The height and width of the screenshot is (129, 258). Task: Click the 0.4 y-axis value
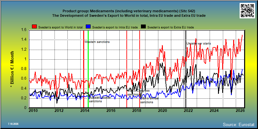click(x=24, y=88)
